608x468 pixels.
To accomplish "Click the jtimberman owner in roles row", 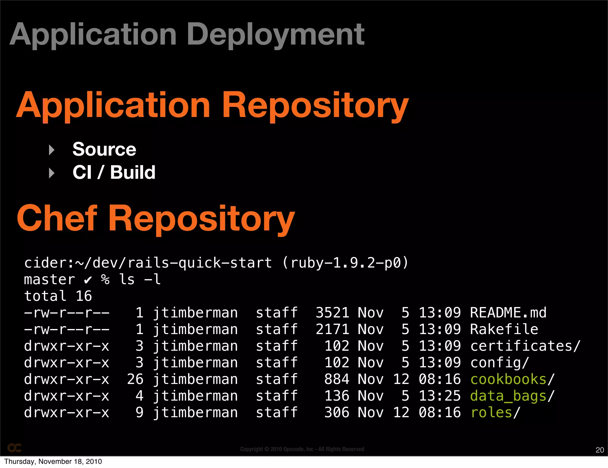I will (196, 413).
